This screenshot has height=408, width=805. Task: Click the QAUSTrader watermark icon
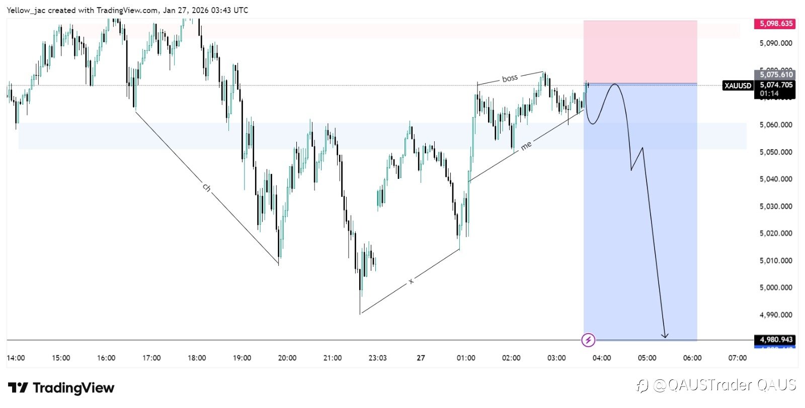(x=642, y=386)
